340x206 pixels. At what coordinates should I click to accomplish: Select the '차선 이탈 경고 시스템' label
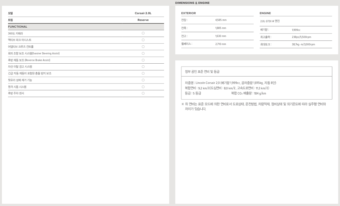point(20,67)
